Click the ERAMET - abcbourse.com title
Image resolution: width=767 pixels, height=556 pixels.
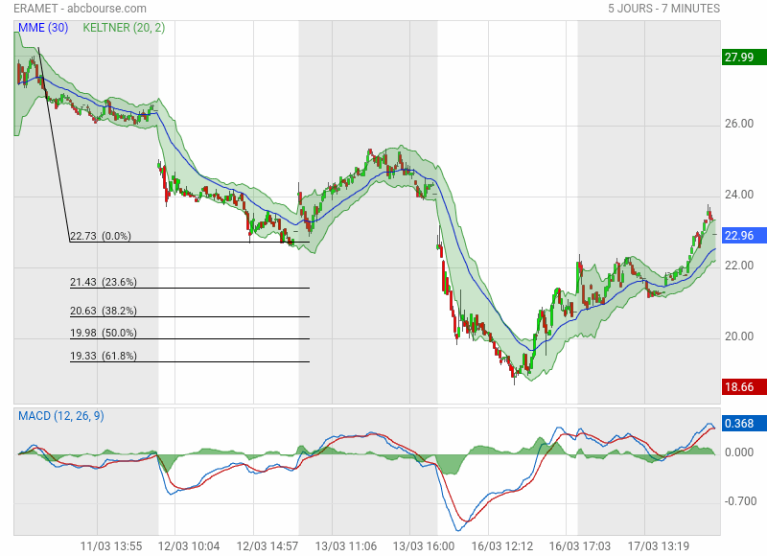click(80, 9)
